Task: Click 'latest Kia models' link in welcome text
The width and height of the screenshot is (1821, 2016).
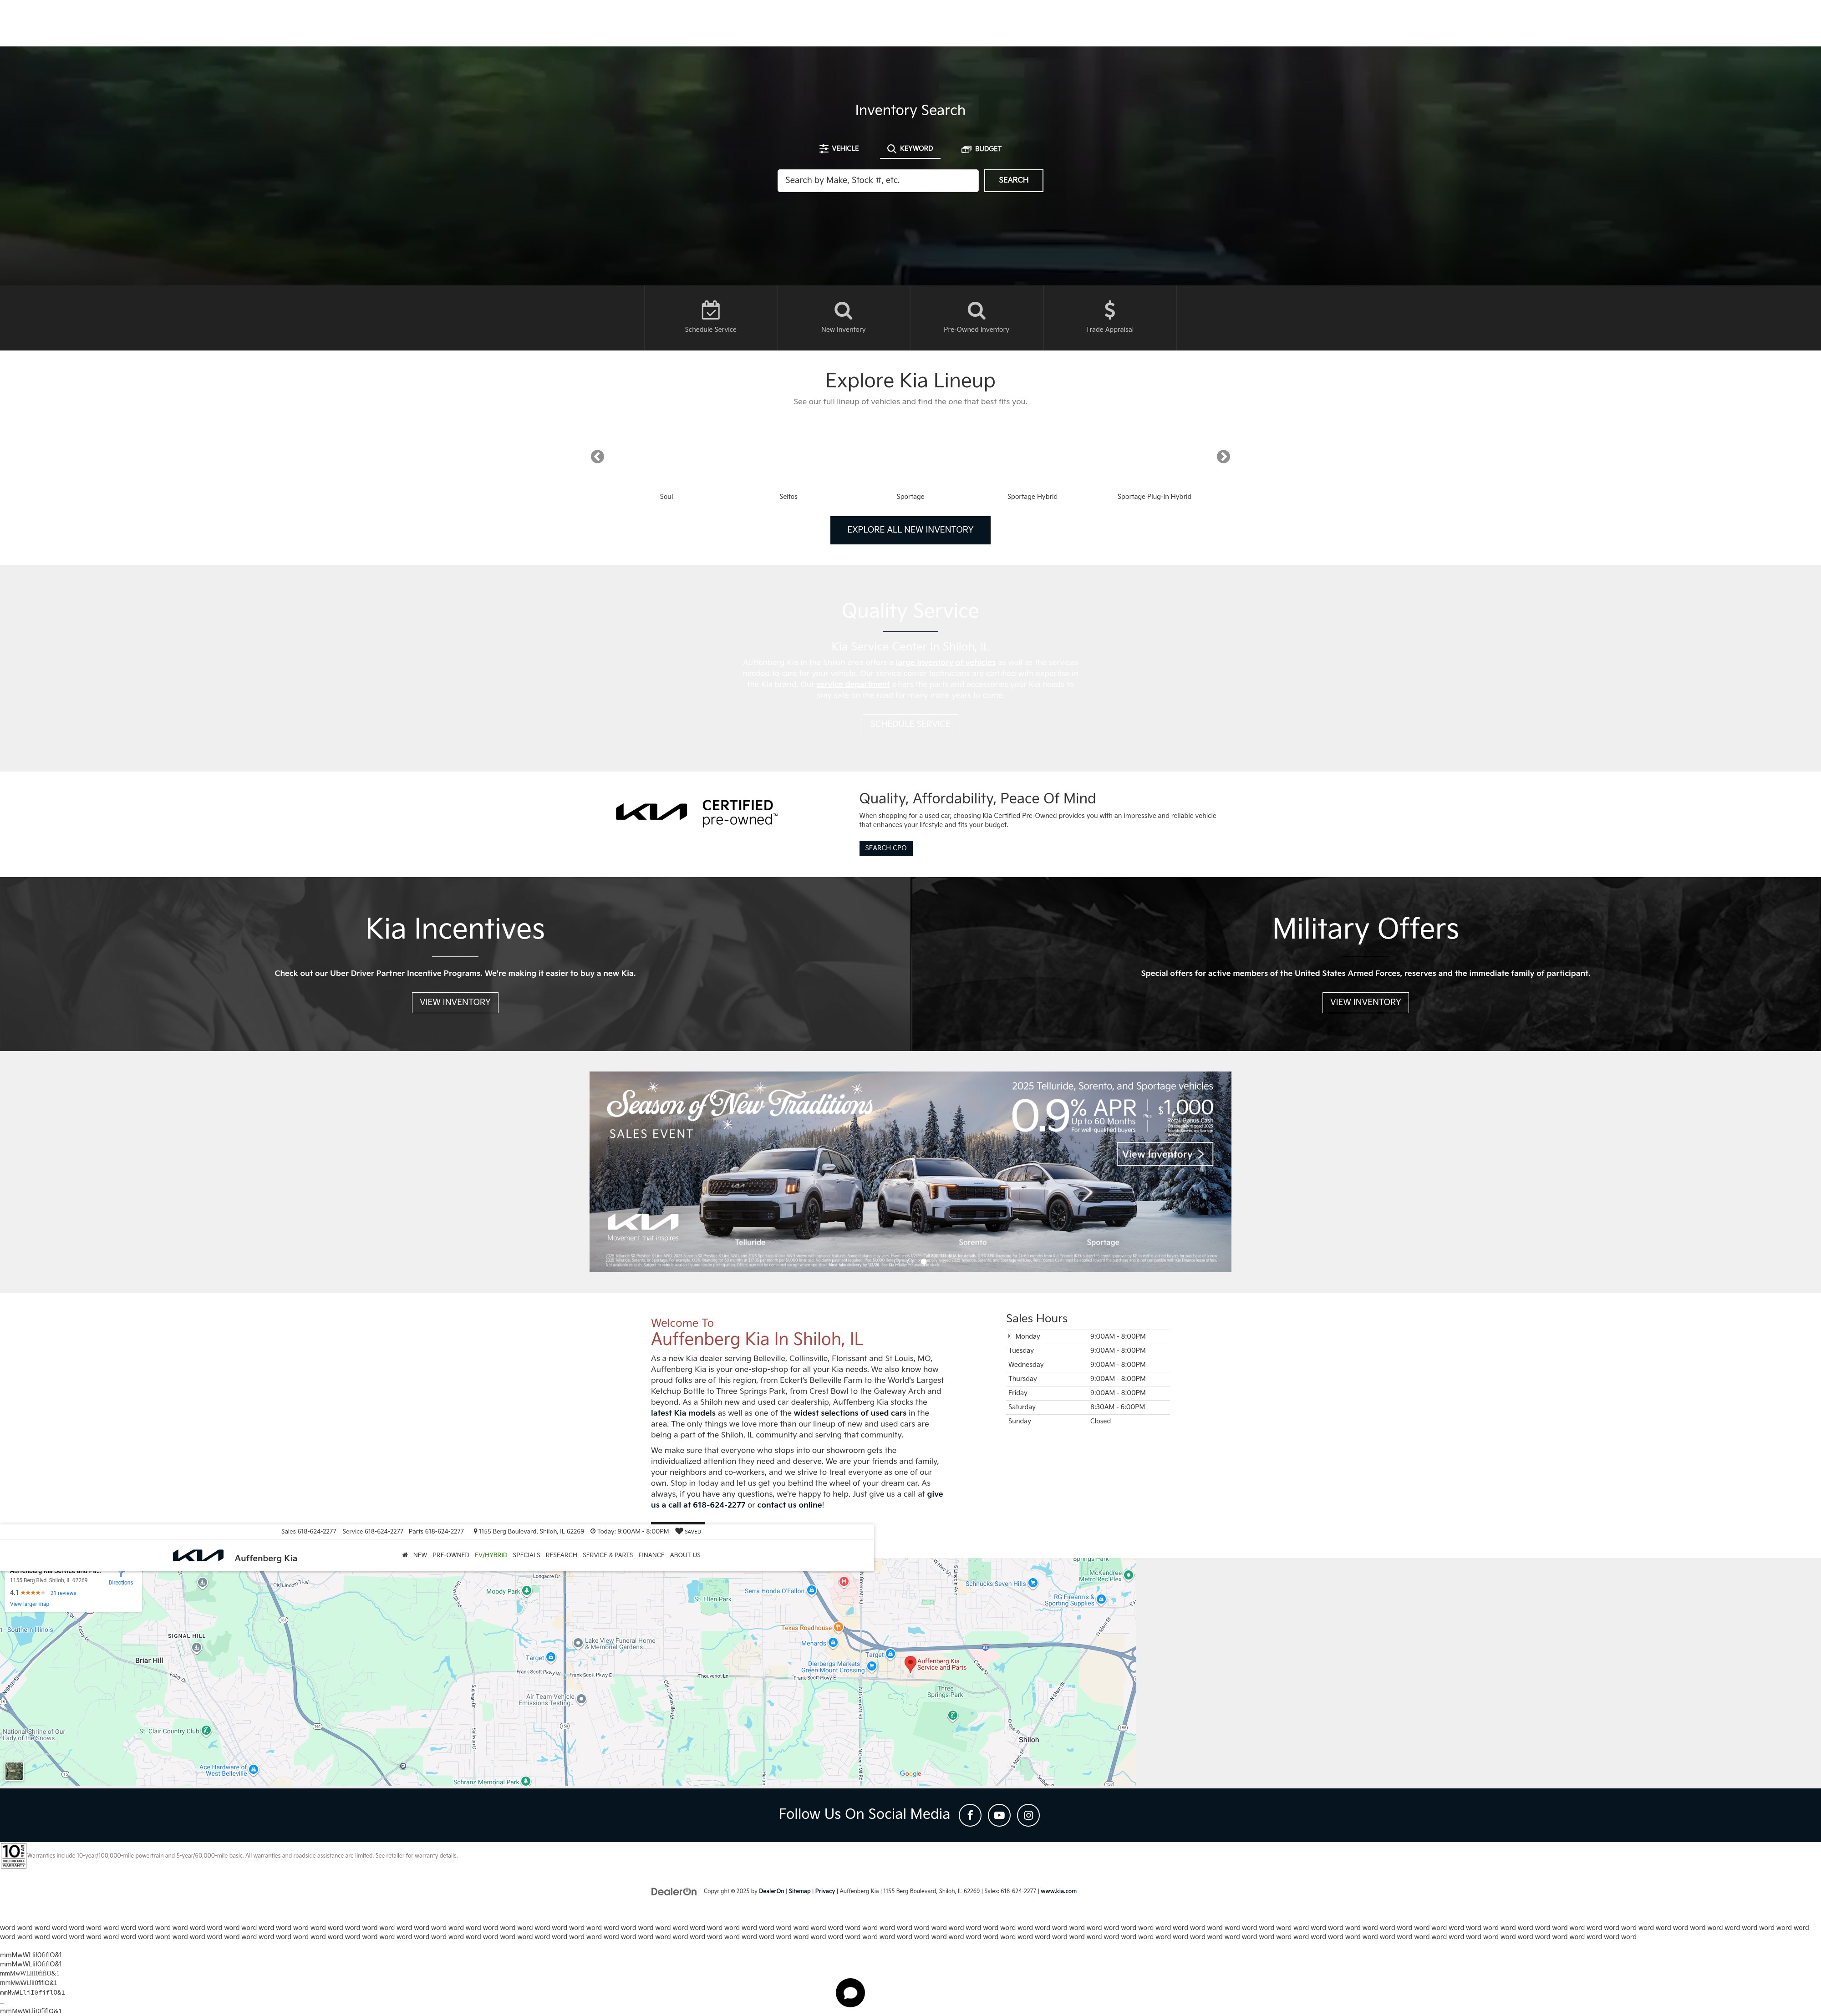Action: point(683,1413)
